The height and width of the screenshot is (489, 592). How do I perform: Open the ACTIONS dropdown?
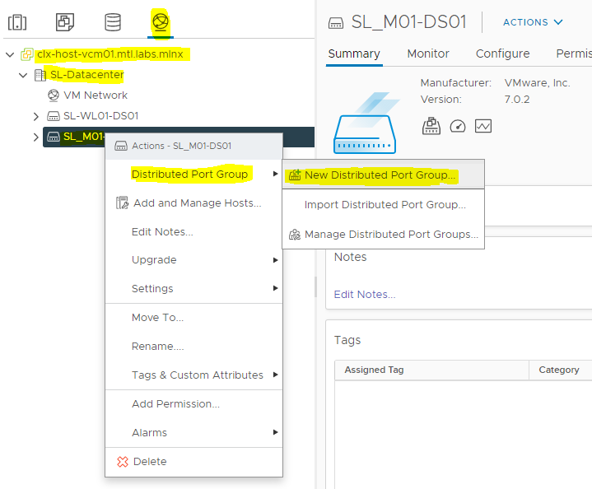tap(533, 22)
